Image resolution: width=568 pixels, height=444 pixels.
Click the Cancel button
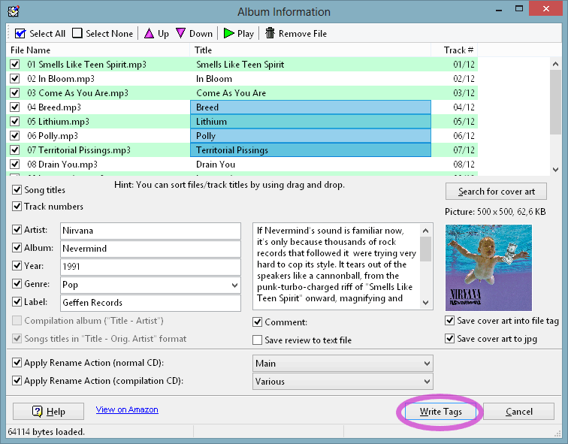518,412
